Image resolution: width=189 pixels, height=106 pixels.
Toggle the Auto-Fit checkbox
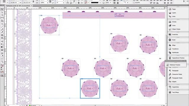pos(134,3)
